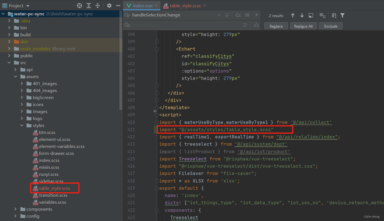Toggle Match Case (Cc) search option
The height and width of the screenshot is (221, 384).
tap(238, 15)
